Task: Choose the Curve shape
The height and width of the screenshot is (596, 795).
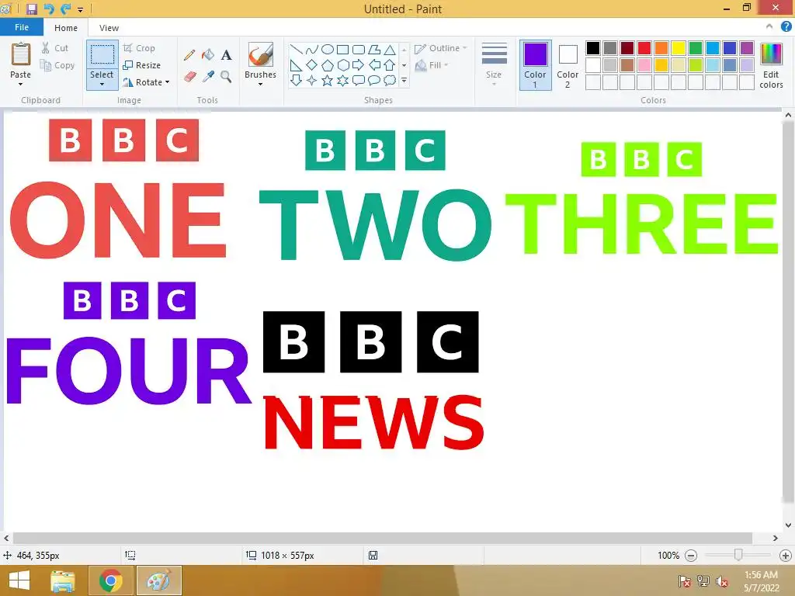Action: tap(312, 49)
